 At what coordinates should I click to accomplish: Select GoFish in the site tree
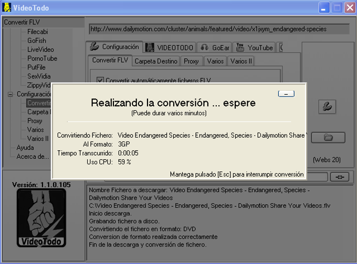pyautogui.click(x=37, y=41)
